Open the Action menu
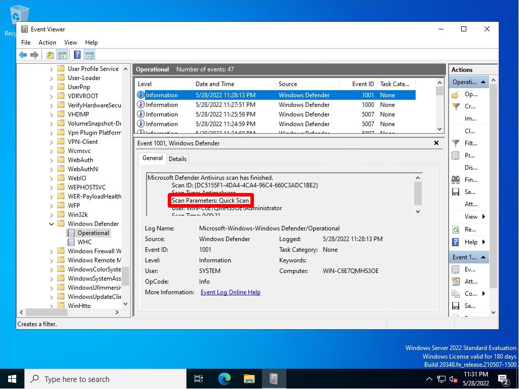 click(x=47, y=43)
